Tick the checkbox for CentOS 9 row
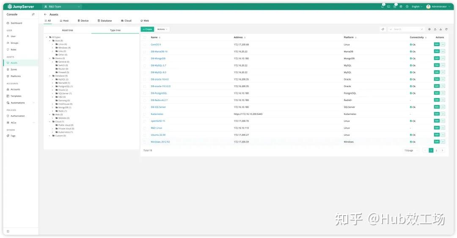The height and width of the screenshot is (238, 457). [x=145, y=44]
